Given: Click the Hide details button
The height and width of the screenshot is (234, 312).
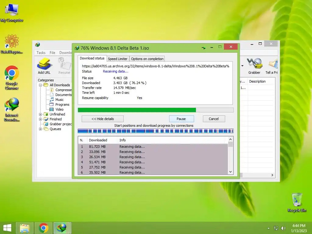Looking at the screenshot, I should [103, 119].
